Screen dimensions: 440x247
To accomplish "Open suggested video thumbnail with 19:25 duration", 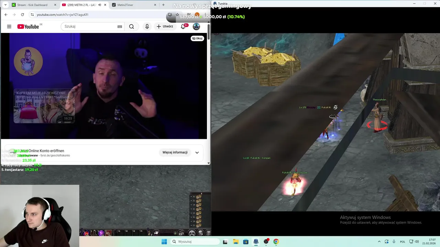I will (44, 106).
